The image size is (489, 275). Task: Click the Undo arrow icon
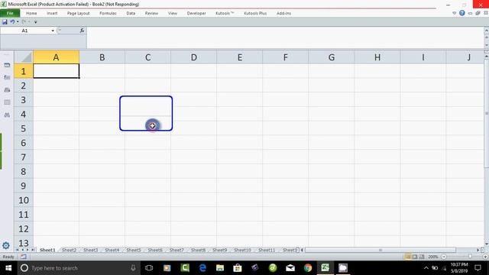click(12, 21)
